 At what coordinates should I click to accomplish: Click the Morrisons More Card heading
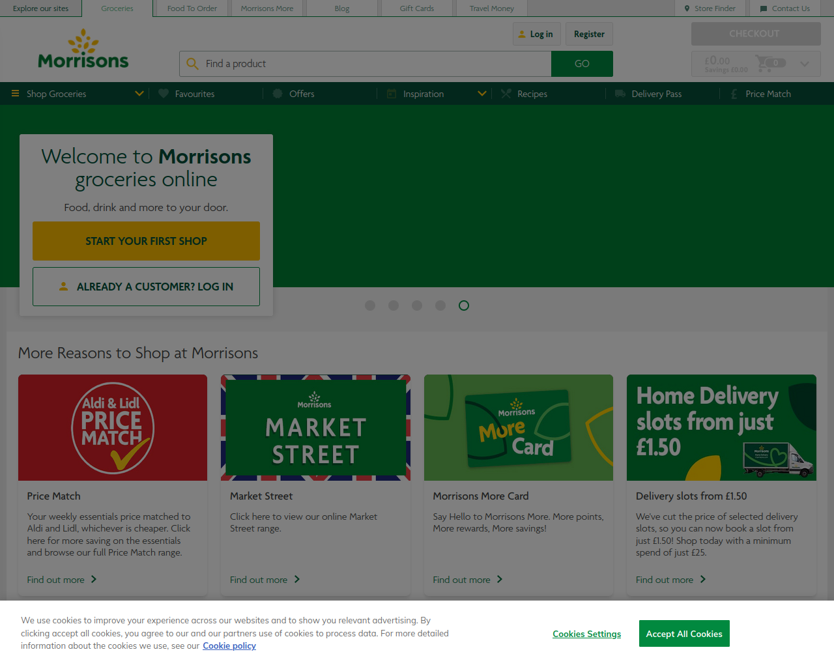point(481,496)
